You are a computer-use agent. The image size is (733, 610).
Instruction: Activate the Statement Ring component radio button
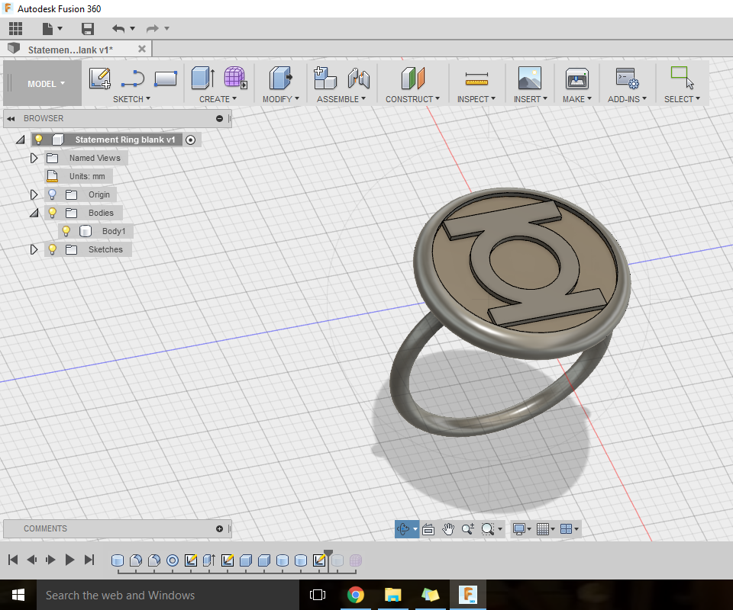[190, 140]
